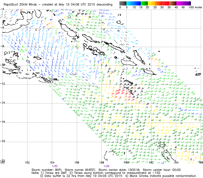Click the '35' legend tick label

(169, 7)
